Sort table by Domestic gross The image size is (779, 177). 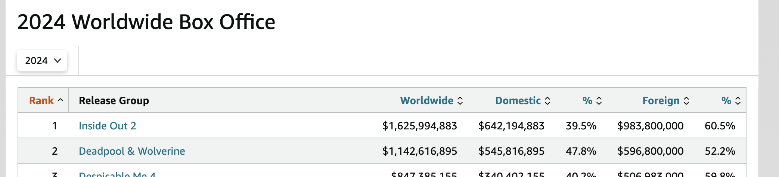pyautogui.click(x=518, y=100)
